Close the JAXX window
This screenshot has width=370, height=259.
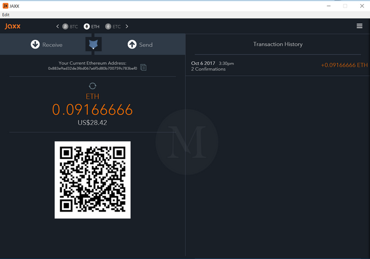(x=362, y=6)
